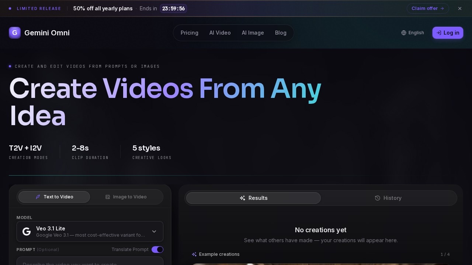Click the Google G model icon
This screenshot has width=472, height=265.
27,232
